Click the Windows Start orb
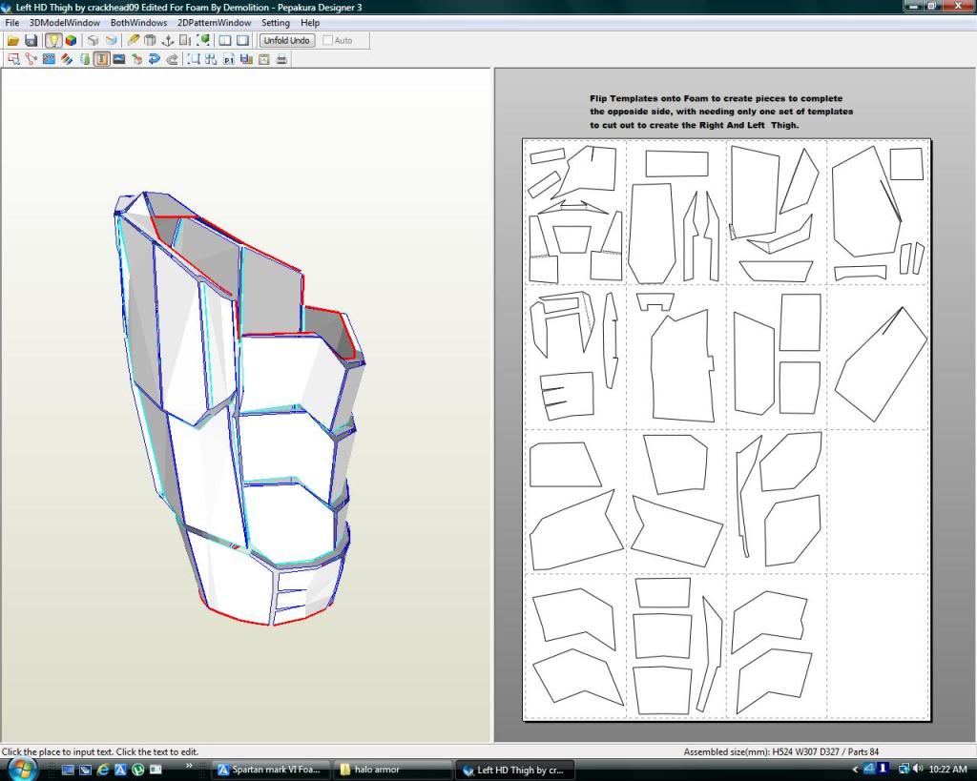 (21, 769)
